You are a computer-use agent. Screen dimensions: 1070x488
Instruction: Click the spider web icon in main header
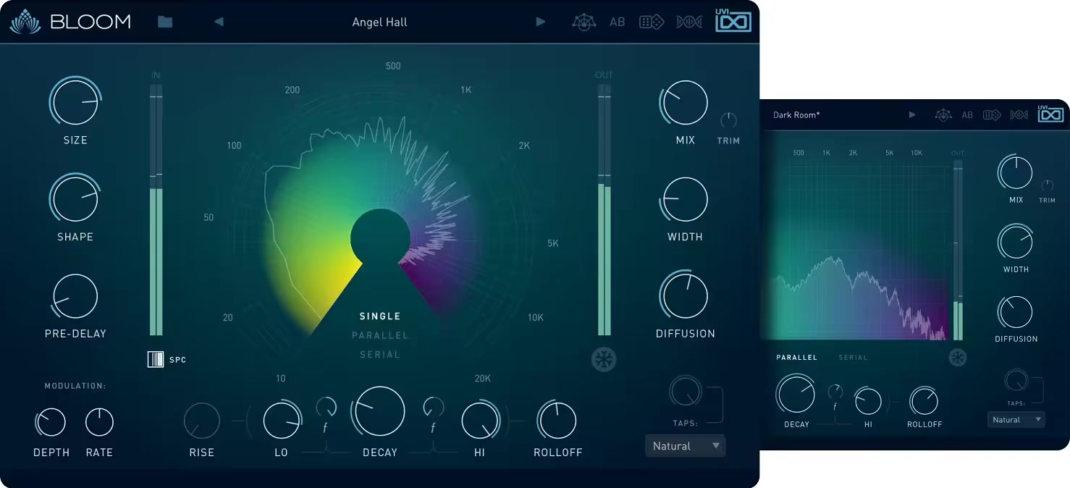[x=584, y=22]
